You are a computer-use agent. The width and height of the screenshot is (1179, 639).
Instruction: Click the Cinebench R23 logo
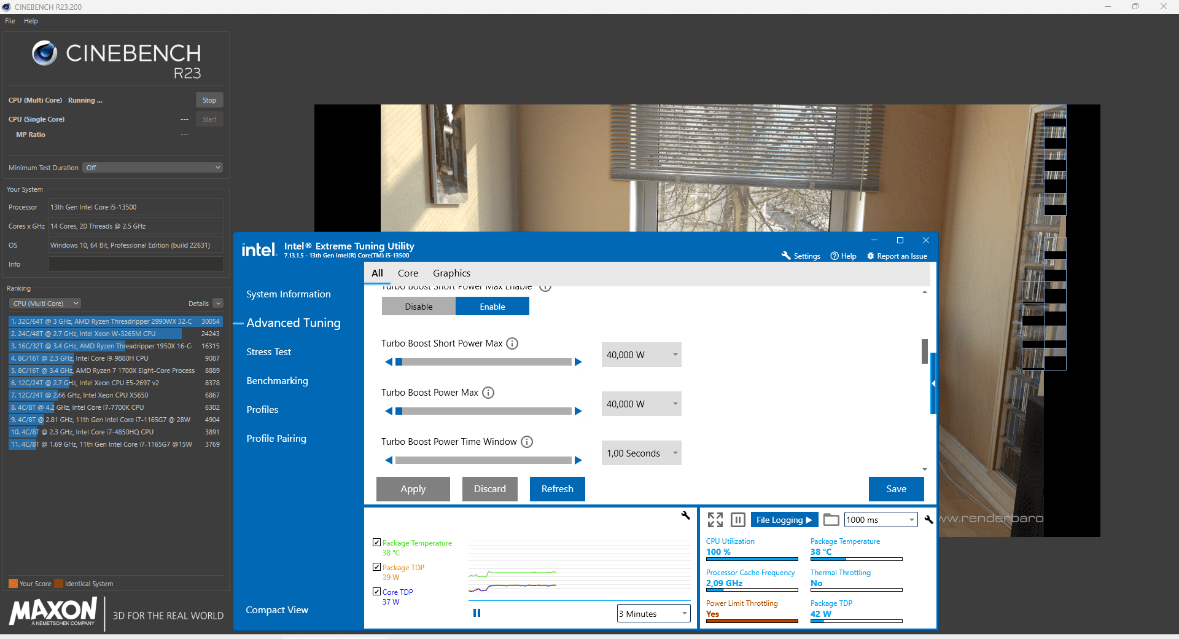117,60
